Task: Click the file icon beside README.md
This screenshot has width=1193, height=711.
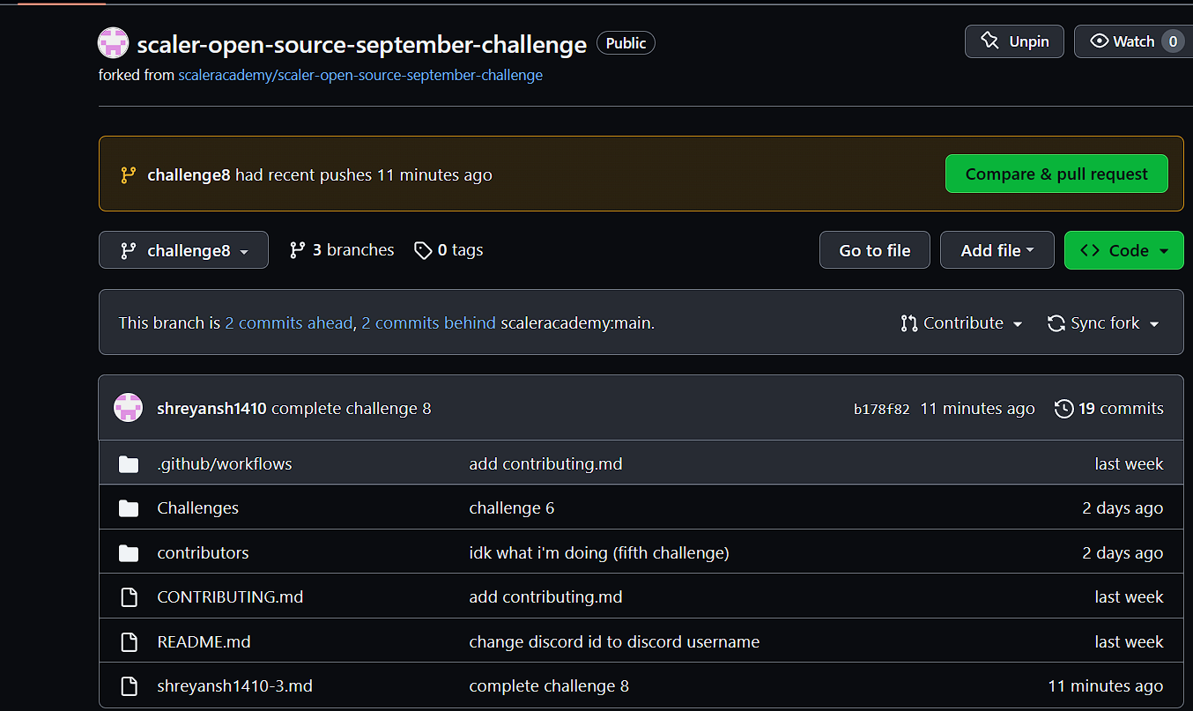Action: click(x=129, y=641)
